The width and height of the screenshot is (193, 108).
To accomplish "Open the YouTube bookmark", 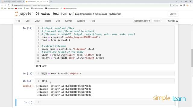I will (x=19, y=8).
